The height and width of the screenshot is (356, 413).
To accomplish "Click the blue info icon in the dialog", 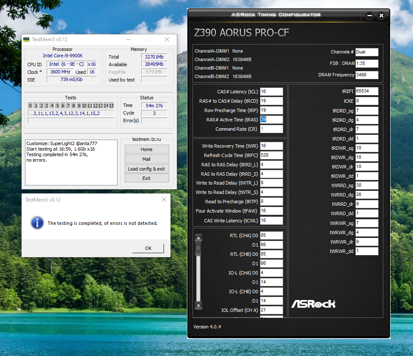I will point(37,223).
